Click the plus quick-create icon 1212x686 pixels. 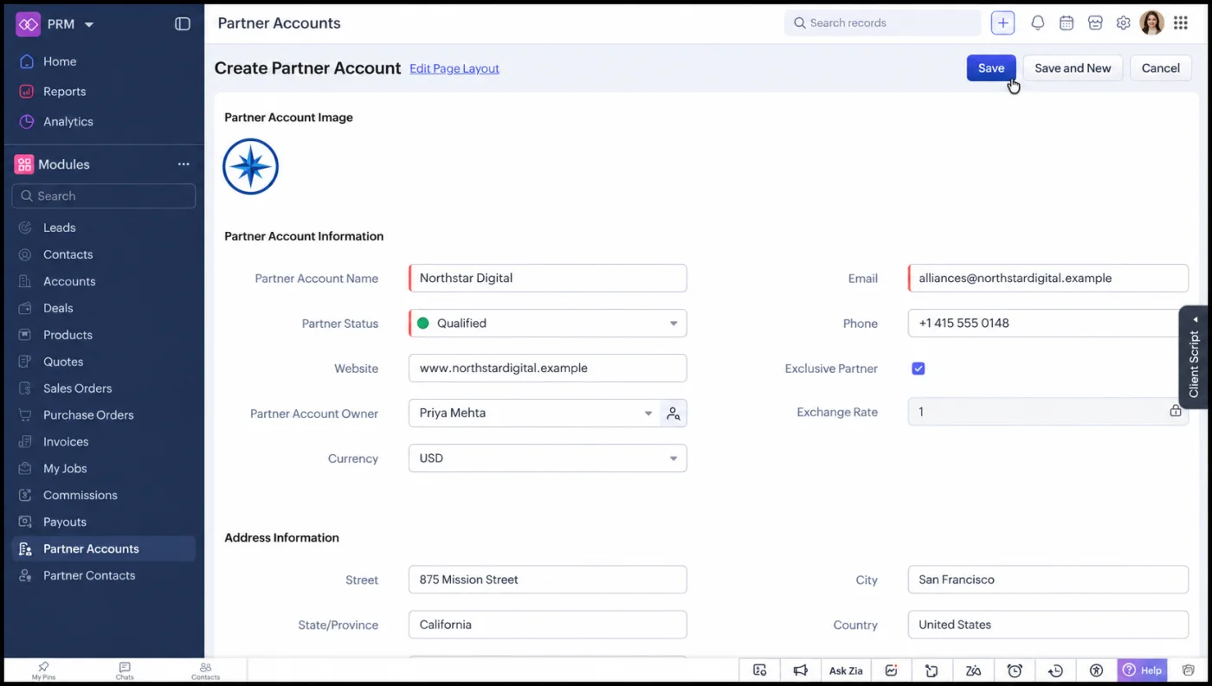point(1002,23)
